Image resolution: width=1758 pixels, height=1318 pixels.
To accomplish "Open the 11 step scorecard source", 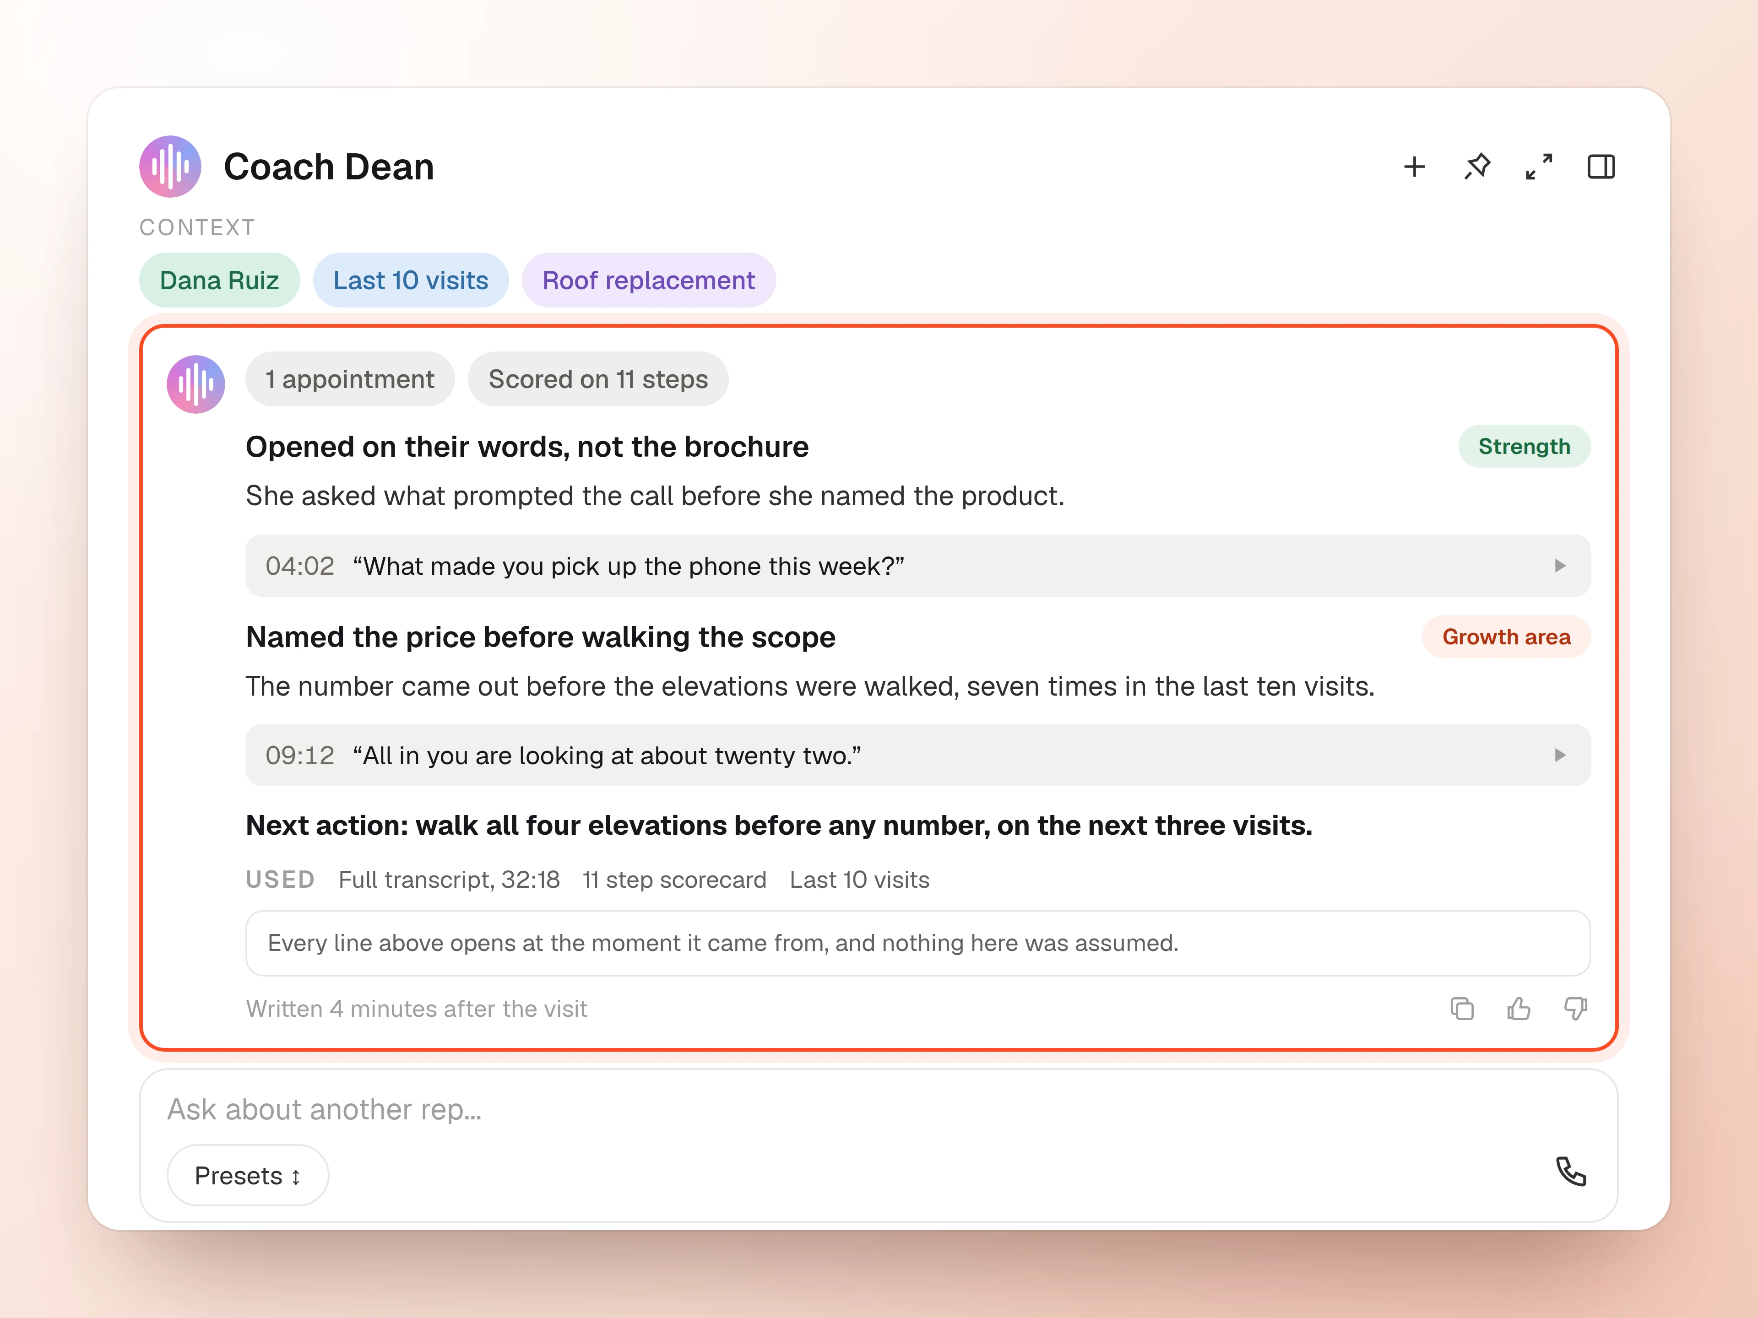I will [x=675, y=880].
